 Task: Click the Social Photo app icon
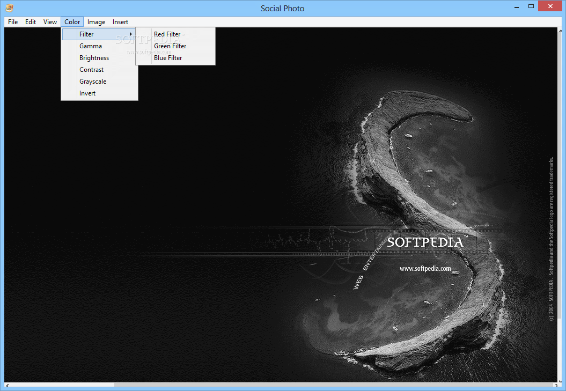point(10,8)
